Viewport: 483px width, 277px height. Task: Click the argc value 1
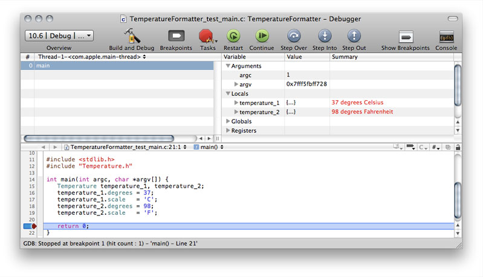[x=288, y=75]
